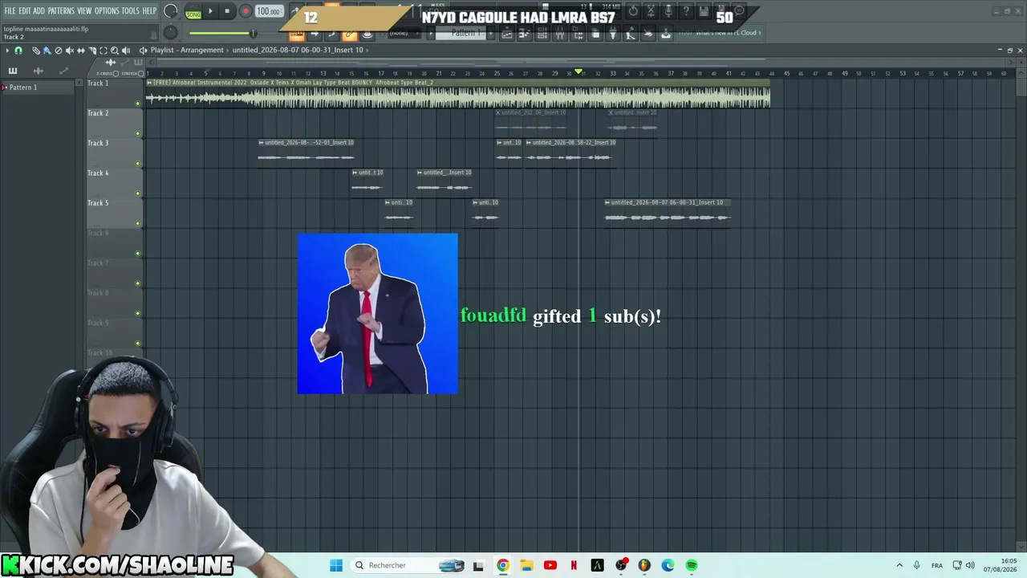Screen dimensions: 1027x578
Task: Open the Windows Start menu
Action: [x=336, y=565]
